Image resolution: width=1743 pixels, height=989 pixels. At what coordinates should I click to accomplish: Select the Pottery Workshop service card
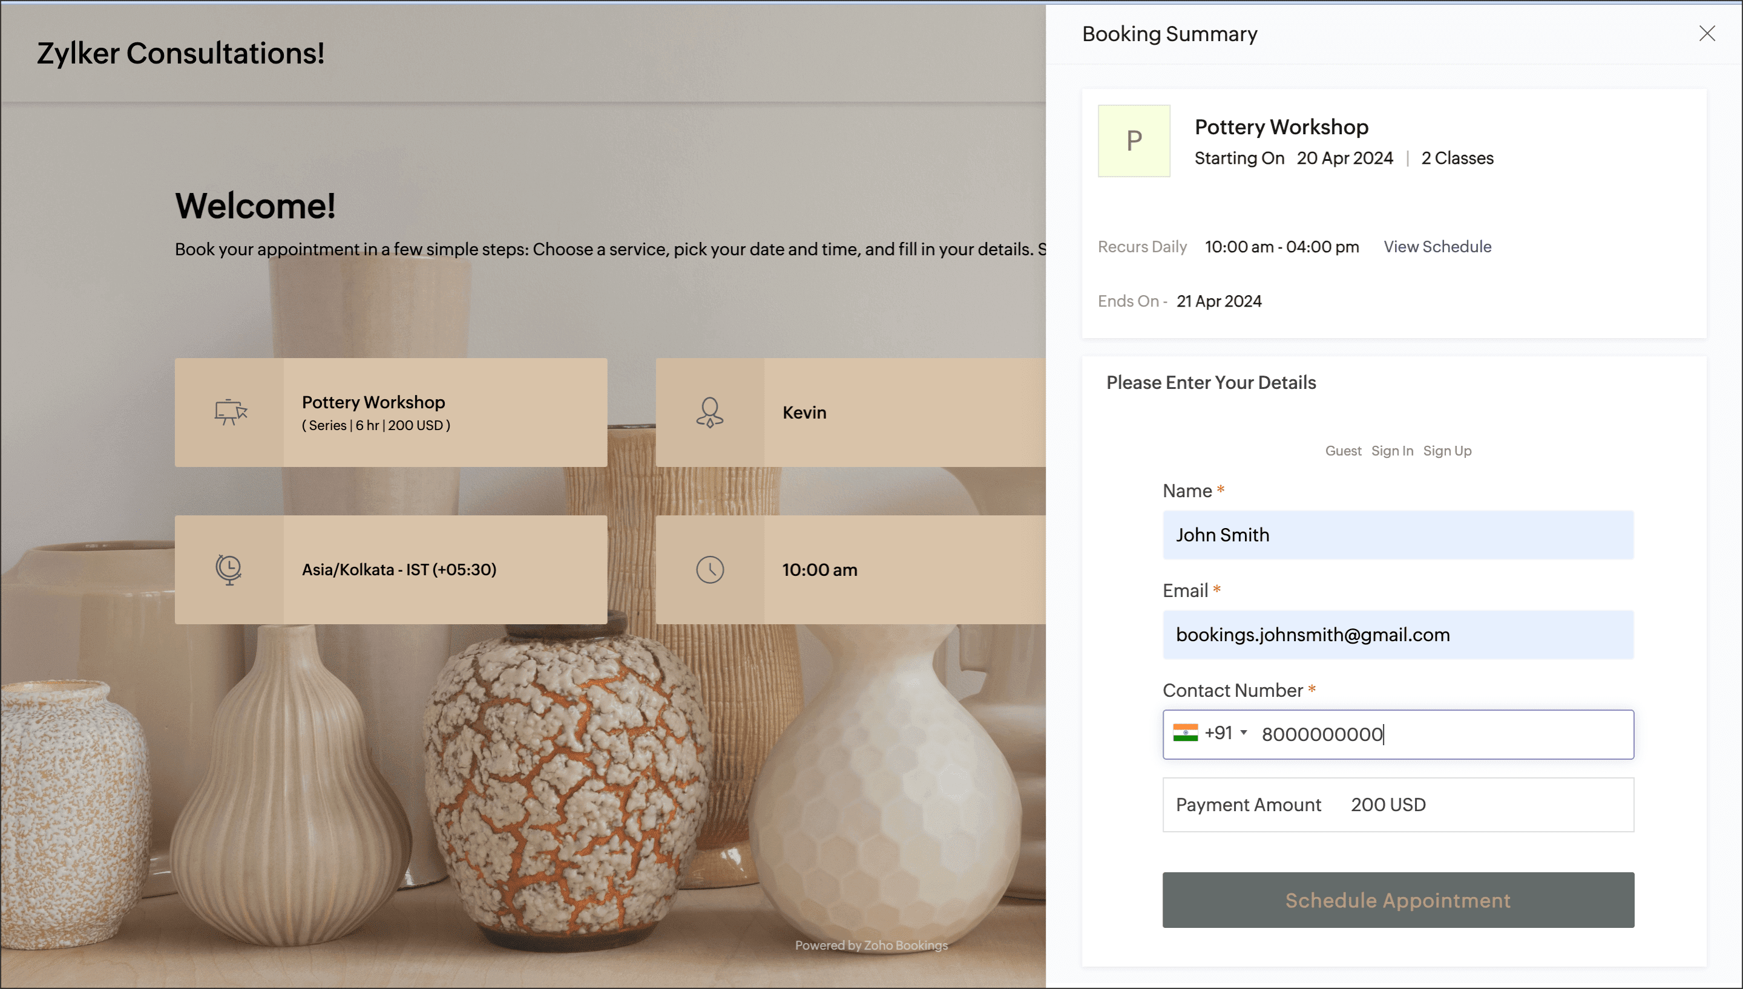click(391, 413)
